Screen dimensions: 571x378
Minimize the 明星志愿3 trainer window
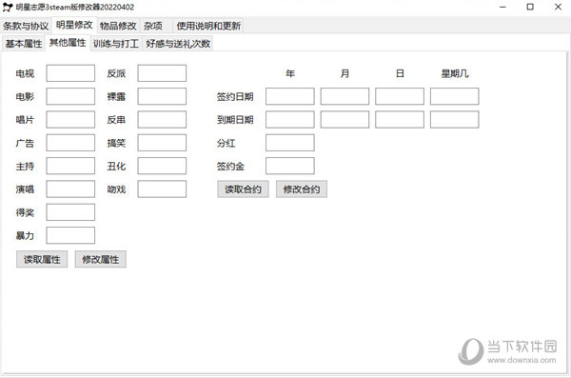pos(502,7)
